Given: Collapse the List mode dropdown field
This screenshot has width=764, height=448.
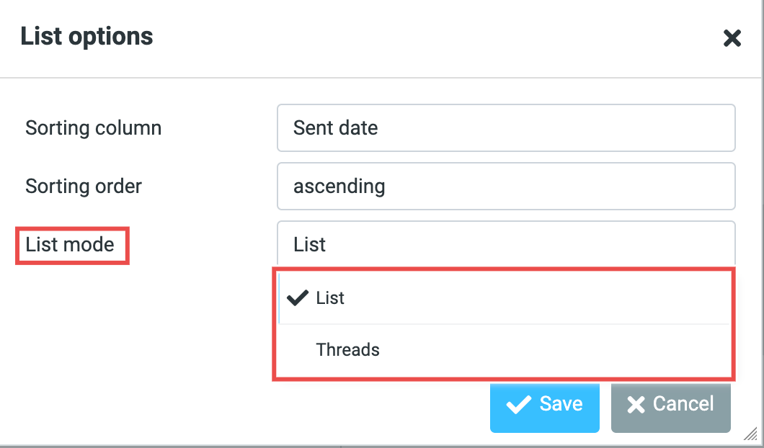Looking at the screenshot, I should 505,244.
